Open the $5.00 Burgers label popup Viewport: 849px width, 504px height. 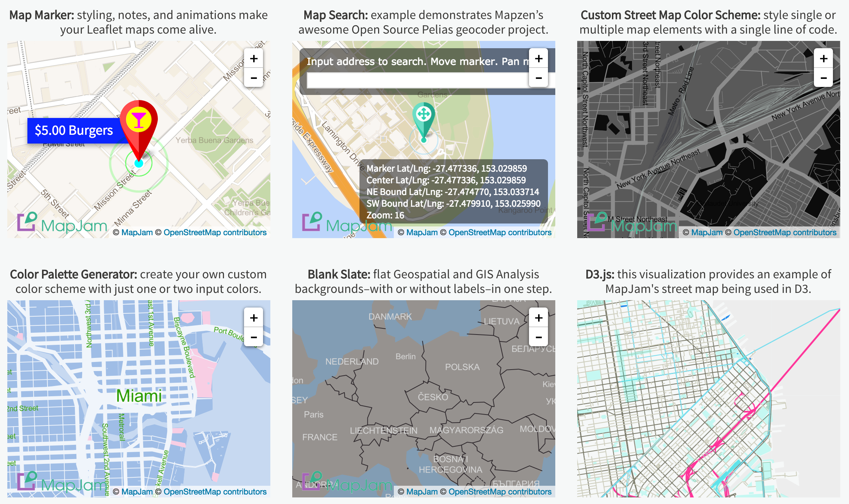pos(74,130)
